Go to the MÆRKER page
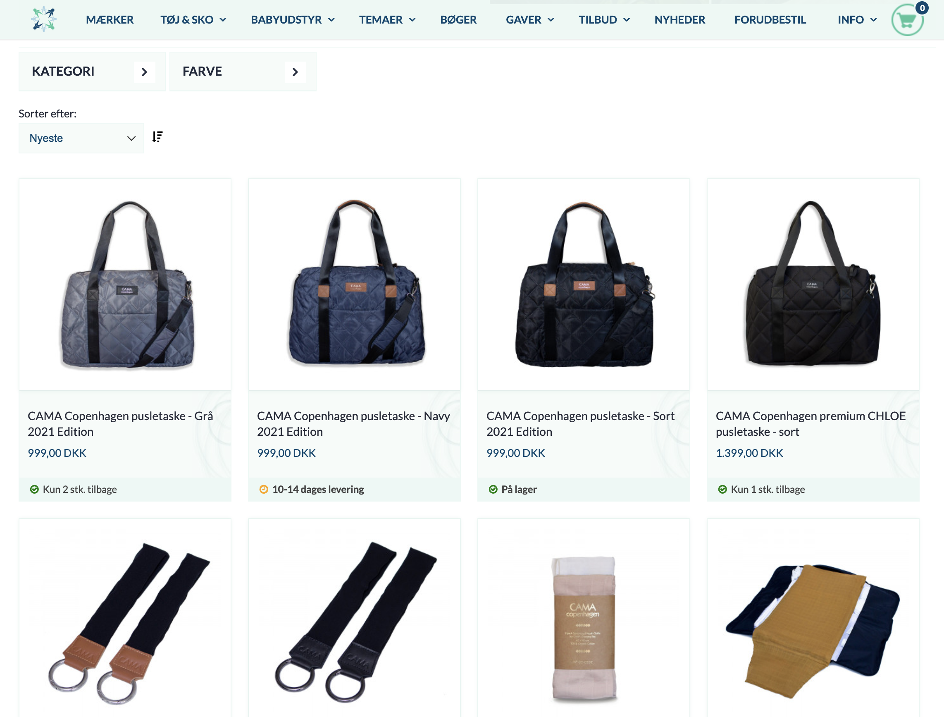Screen dimensions: 944x717 (110, 20)
